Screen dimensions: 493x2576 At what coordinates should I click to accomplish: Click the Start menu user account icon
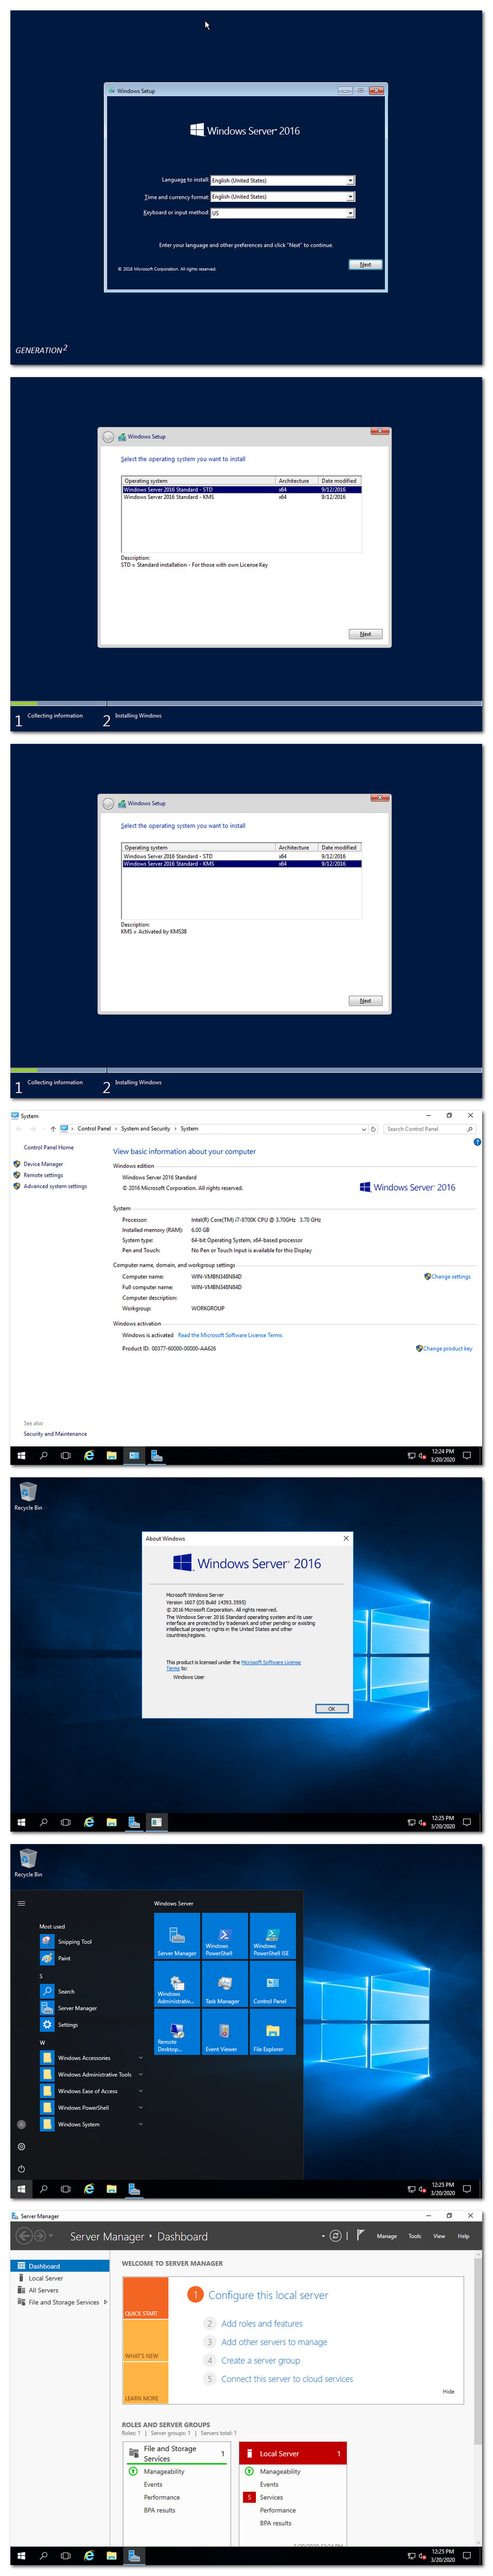[21, 2124]
